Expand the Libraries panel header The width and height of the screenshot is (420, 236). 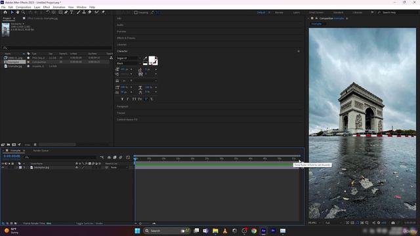(121, 45)
